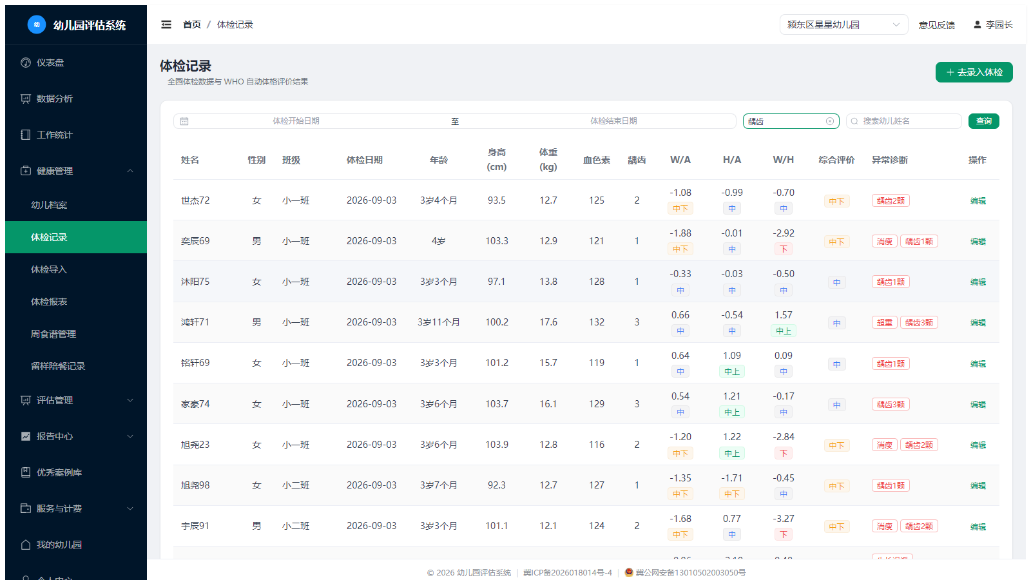This screenshot has width=1031, height=580.
Task: Select 体检记录 submenu item
Action: pyautogui.click(x=76, y=237)
